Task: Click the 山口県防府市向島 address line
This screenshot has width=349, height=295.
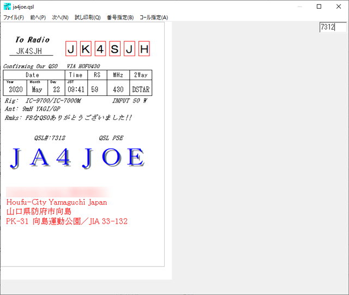Action: point(39,212)
